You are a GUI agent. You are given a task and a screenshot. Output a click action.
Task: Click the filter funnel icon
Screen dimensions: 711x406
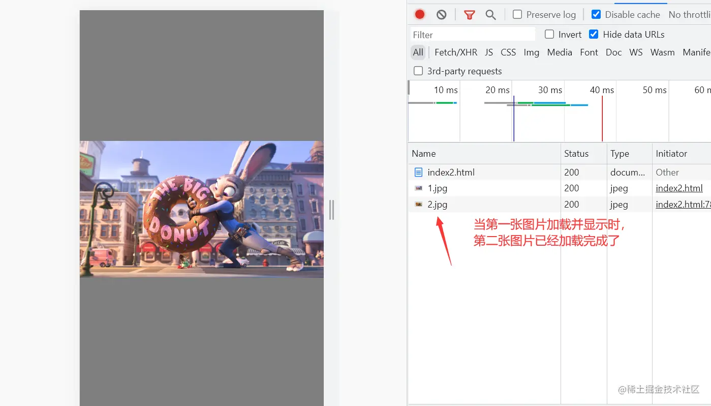[x=469, y=14]
